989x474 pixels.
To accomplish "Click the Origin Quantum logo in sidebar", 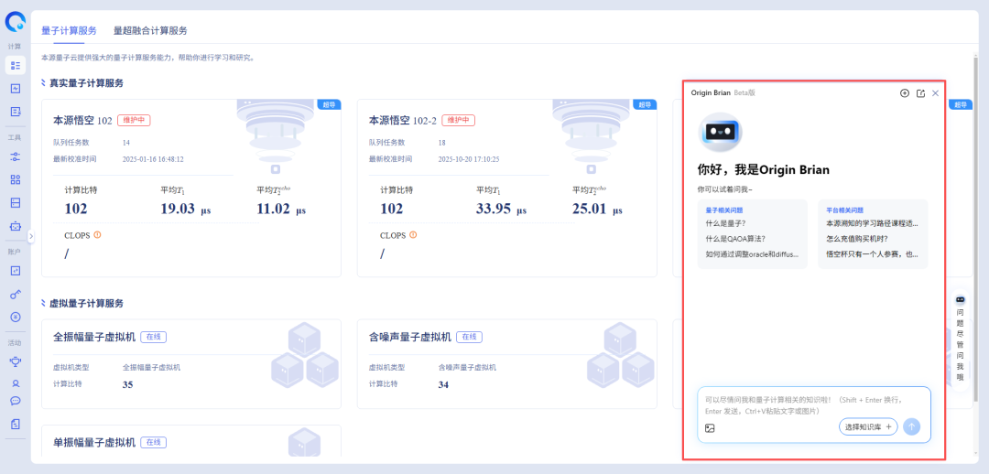I will (16, 22).
